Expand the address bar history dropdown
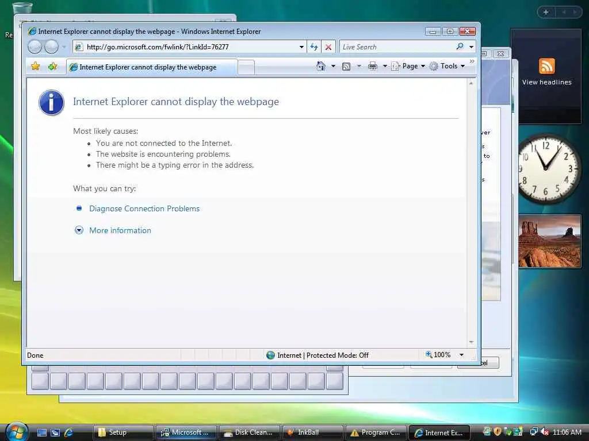 [x=301, y=47]
